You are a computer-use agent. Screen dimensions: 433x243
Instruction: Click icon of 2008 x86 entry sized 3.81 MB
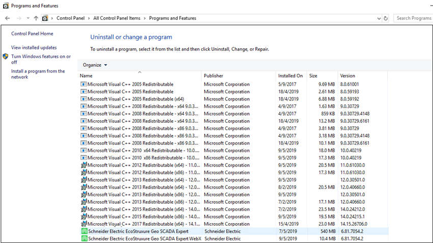84,128
